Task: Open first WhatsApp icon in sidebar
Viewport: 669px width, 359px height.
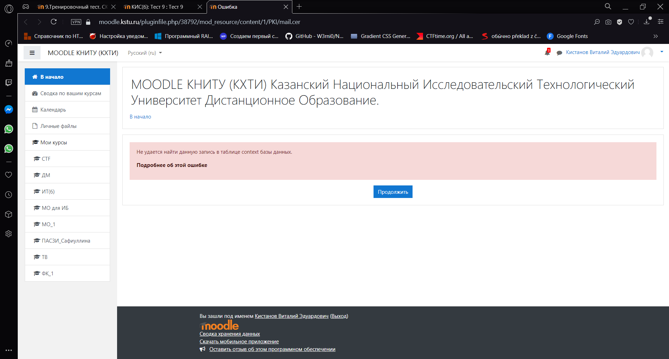Action: (x=9, y=129)
